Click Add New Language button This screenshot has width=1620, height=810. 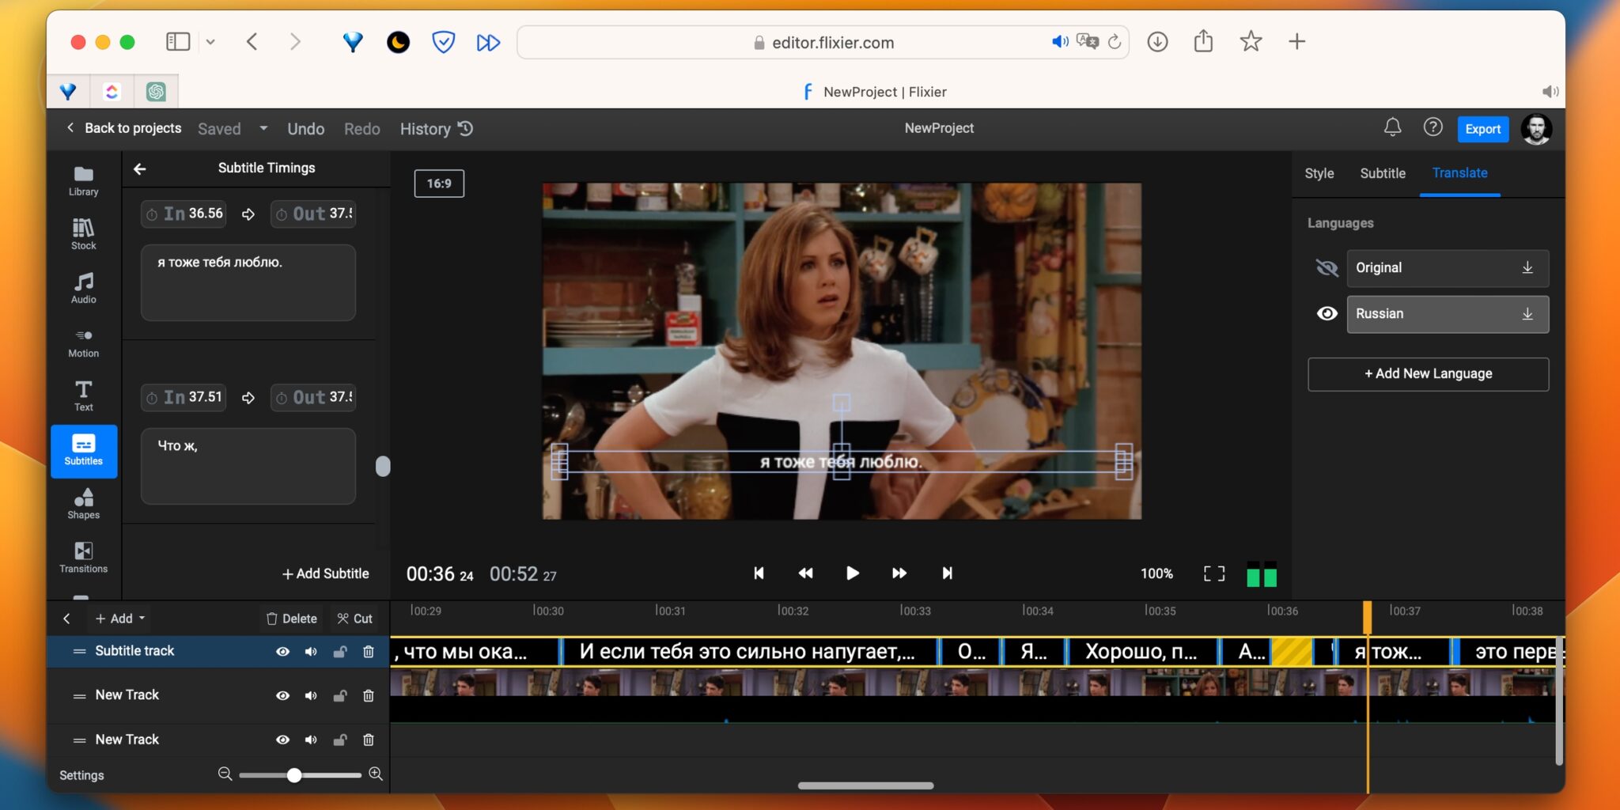[x=1428, y=374]
